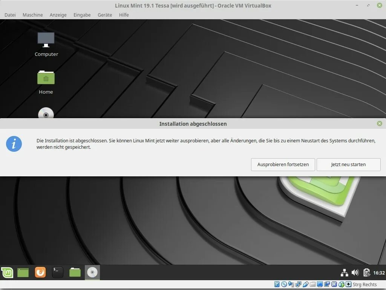Open the Eingabe menu
This screenshot has height=290, width=386.
(x=82, y=15)
